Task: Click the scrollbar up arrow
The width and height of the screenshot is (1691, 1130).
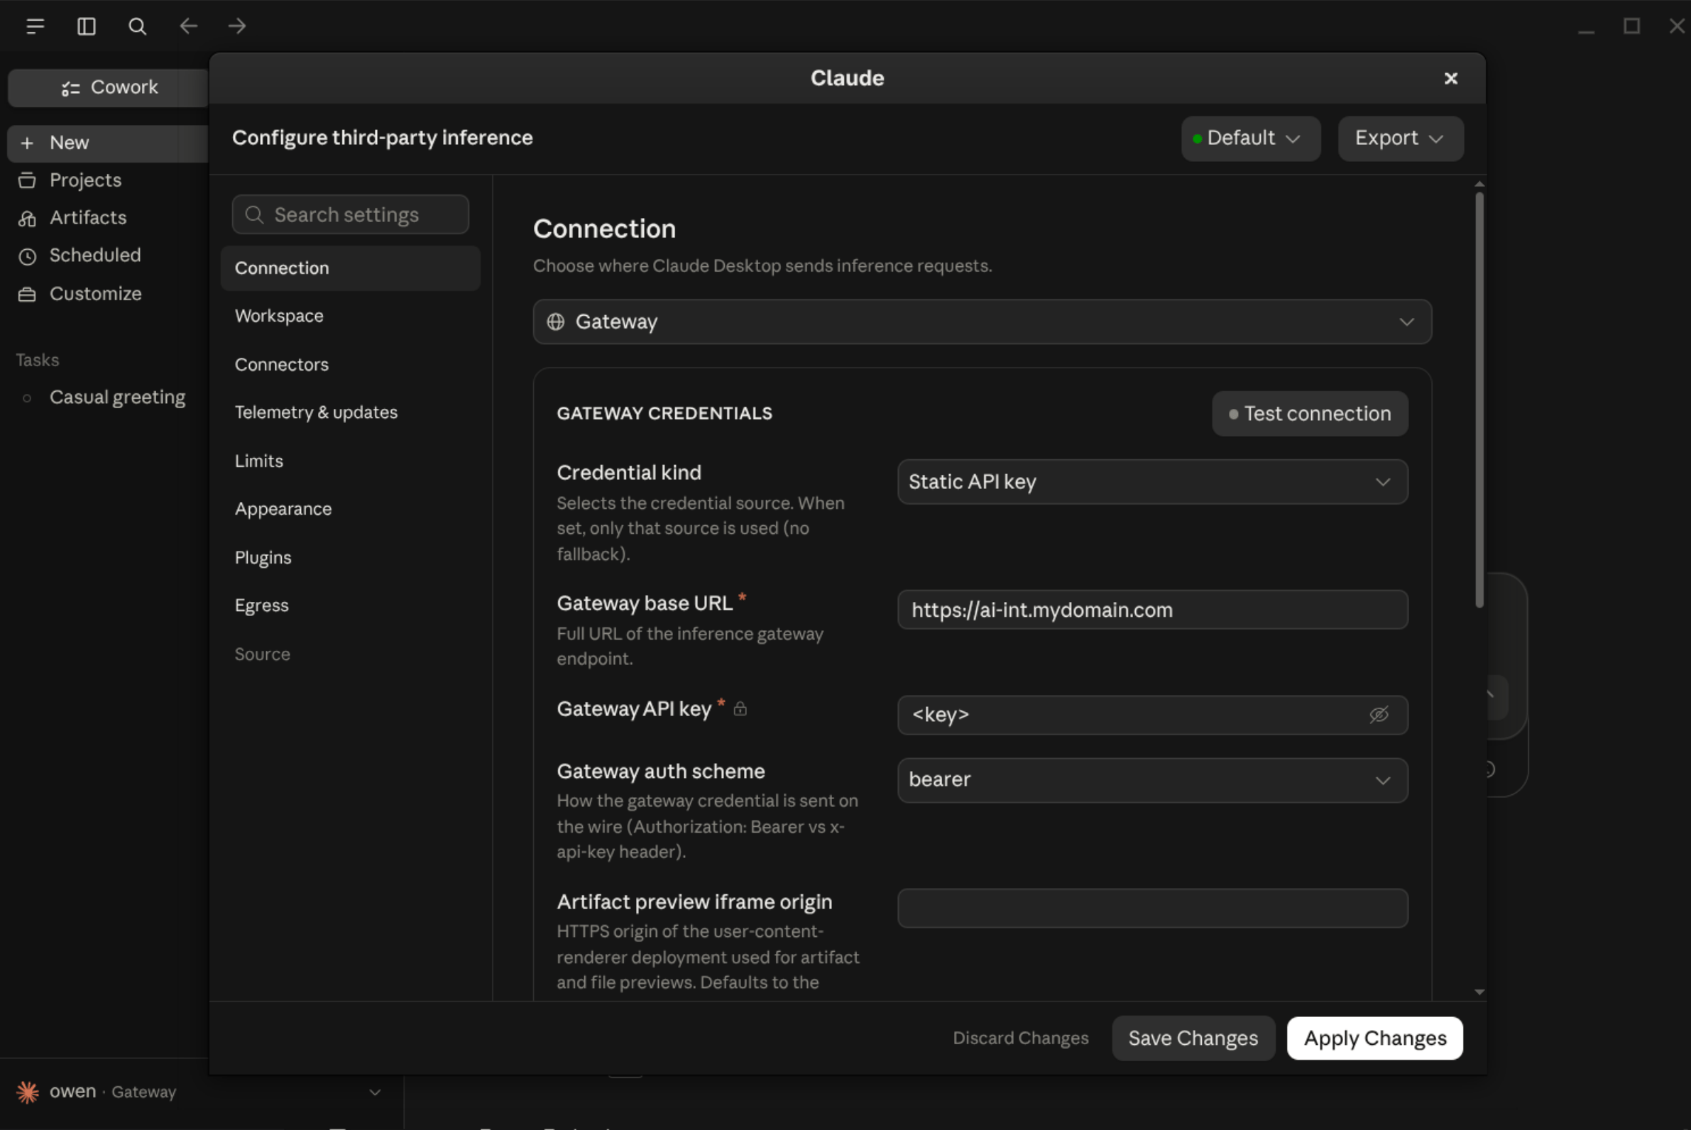Action: [1479, 185]
